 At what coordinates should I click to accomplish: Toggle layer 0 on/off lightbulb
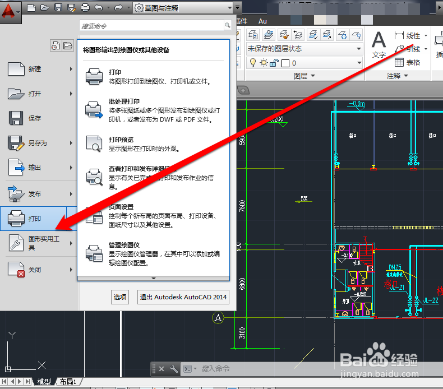click(253, 63)
